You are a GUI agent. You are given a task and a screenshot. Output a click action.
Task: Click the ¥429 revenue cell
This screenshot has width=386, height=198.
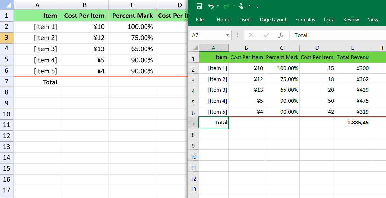[352, 90]
